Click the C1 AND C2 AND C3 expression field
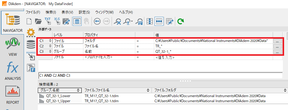 pyautogui.click(x=160, y=75)
